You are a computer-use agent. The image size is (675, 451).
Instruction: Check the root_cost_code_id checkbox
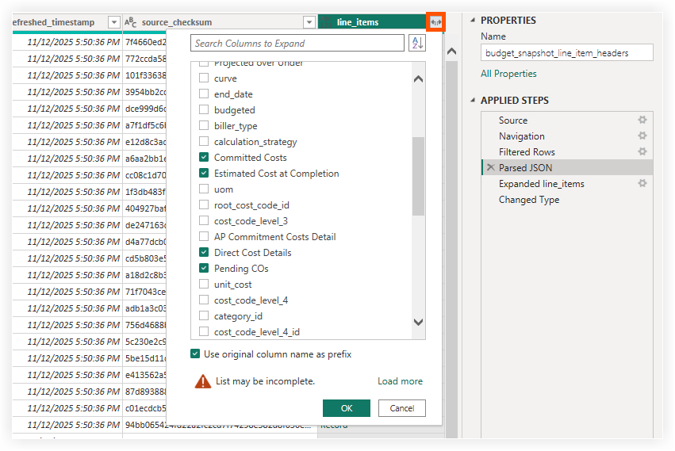204,204
